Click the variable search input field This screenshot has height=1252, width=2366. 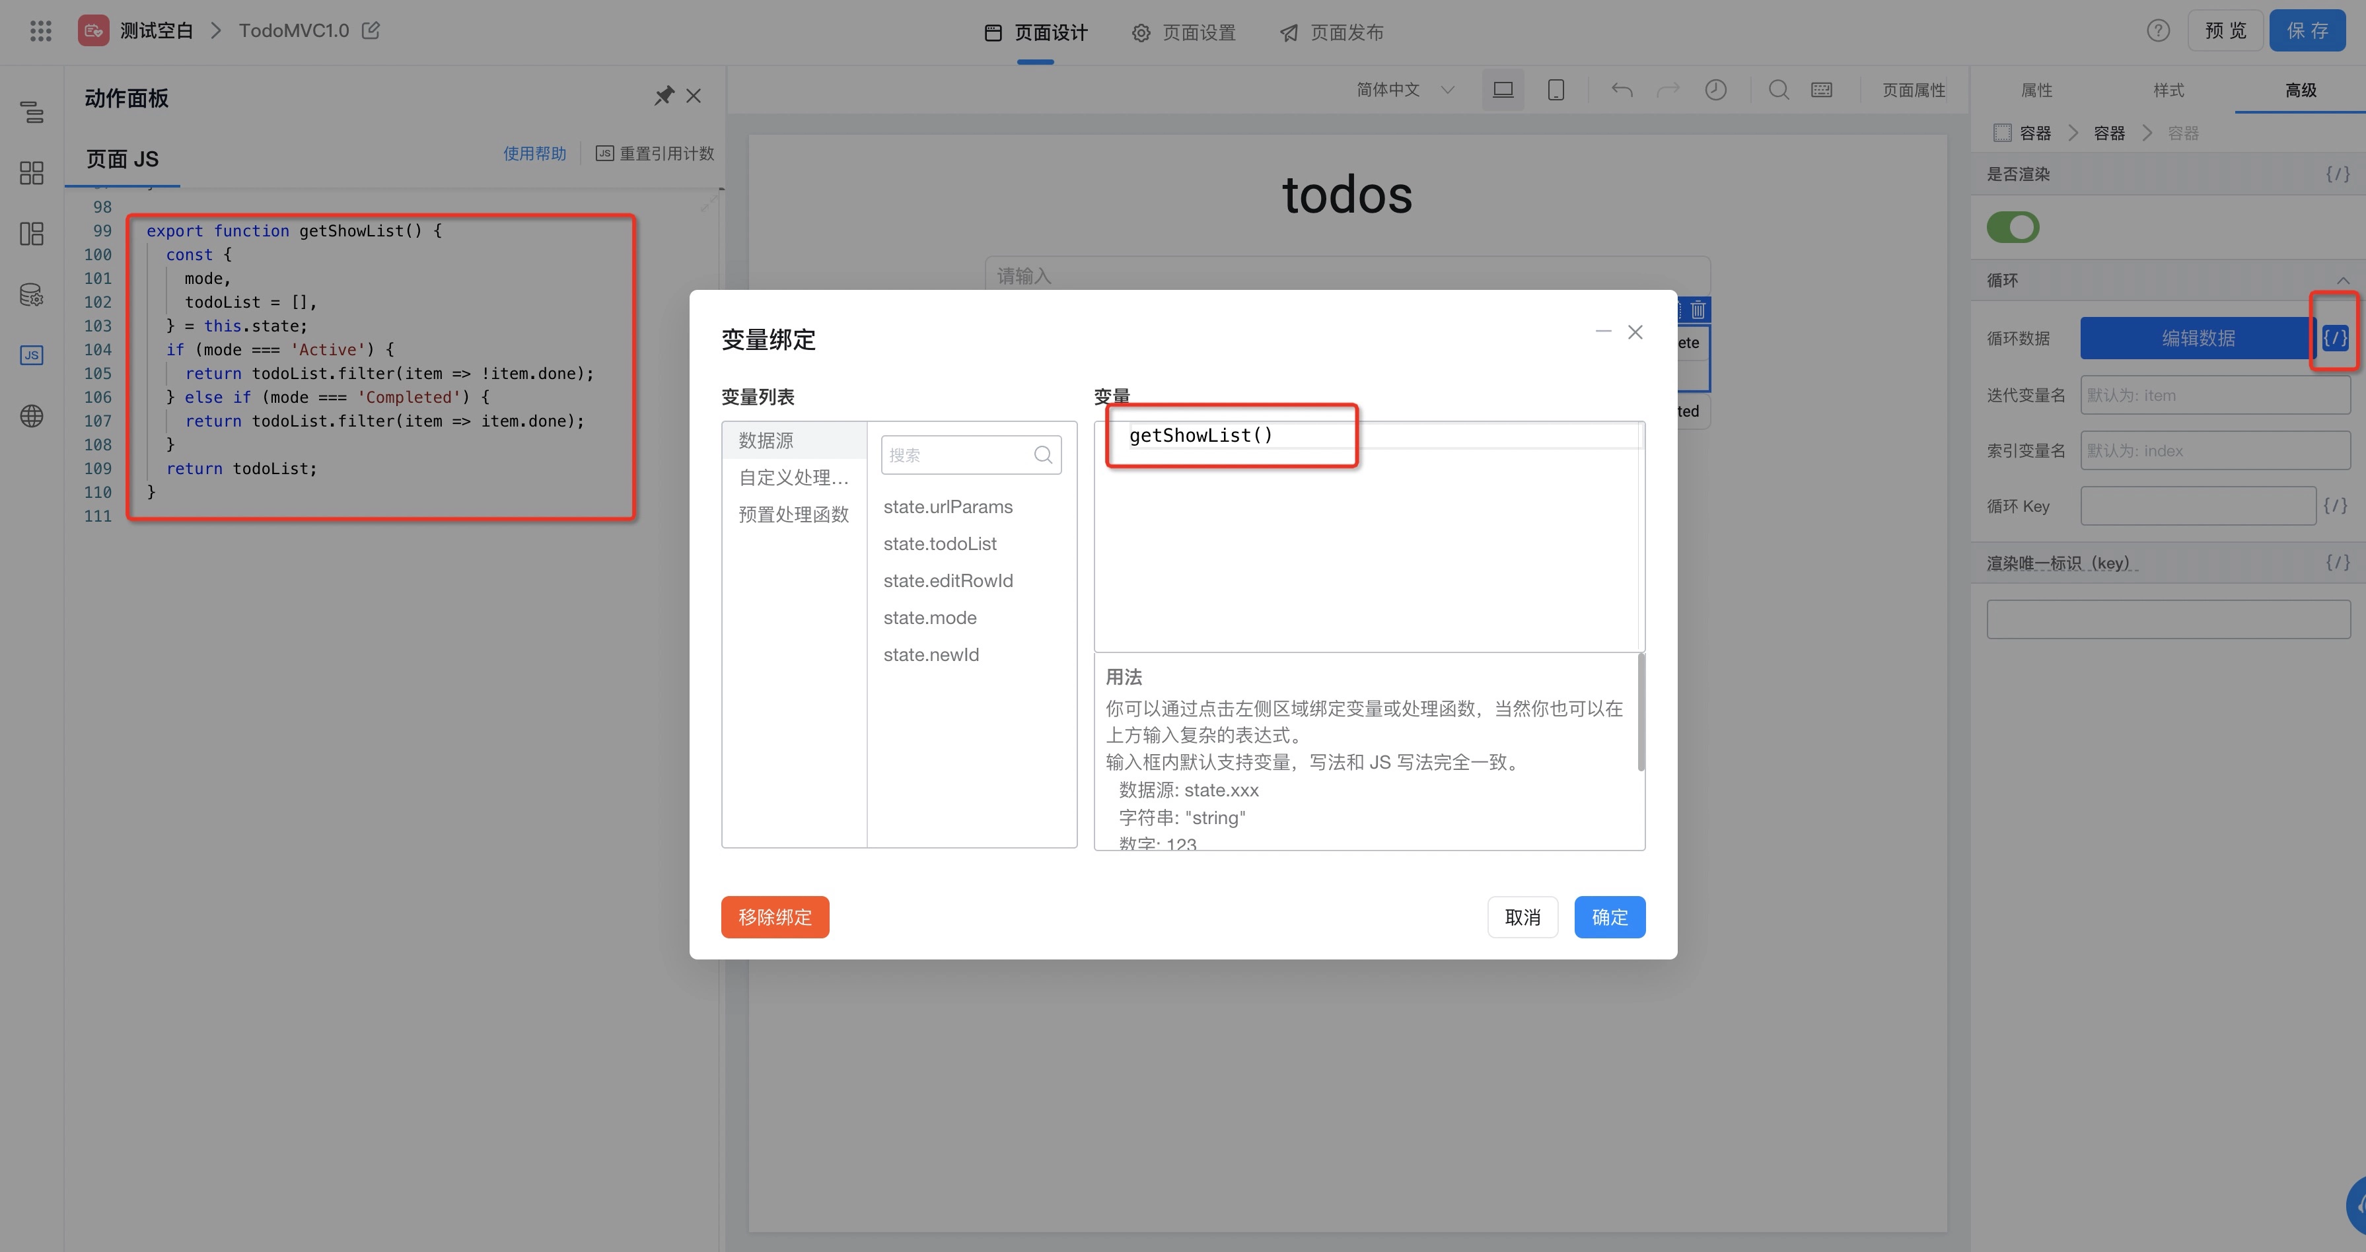coord(958,455)
